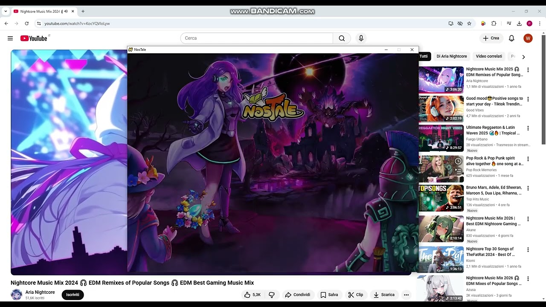Screen dimensions: 546x307
Task: Open Chrome three-dot menu
Action: pyautogui.click(x=540, y=23)
